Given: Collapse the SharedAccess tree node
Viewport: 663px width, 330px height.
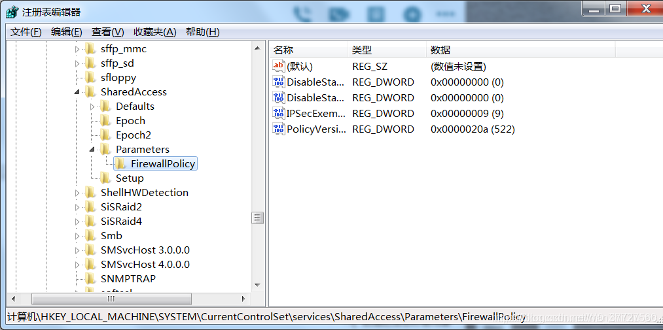Looking at the screenshot, I should pyautogui.click(x=77, y=92).
